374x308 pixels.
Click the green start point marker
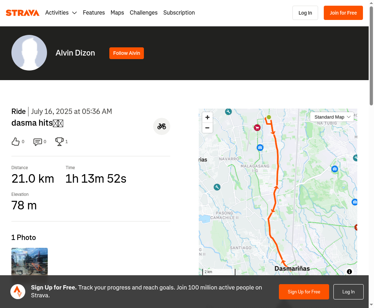point(269,117)
